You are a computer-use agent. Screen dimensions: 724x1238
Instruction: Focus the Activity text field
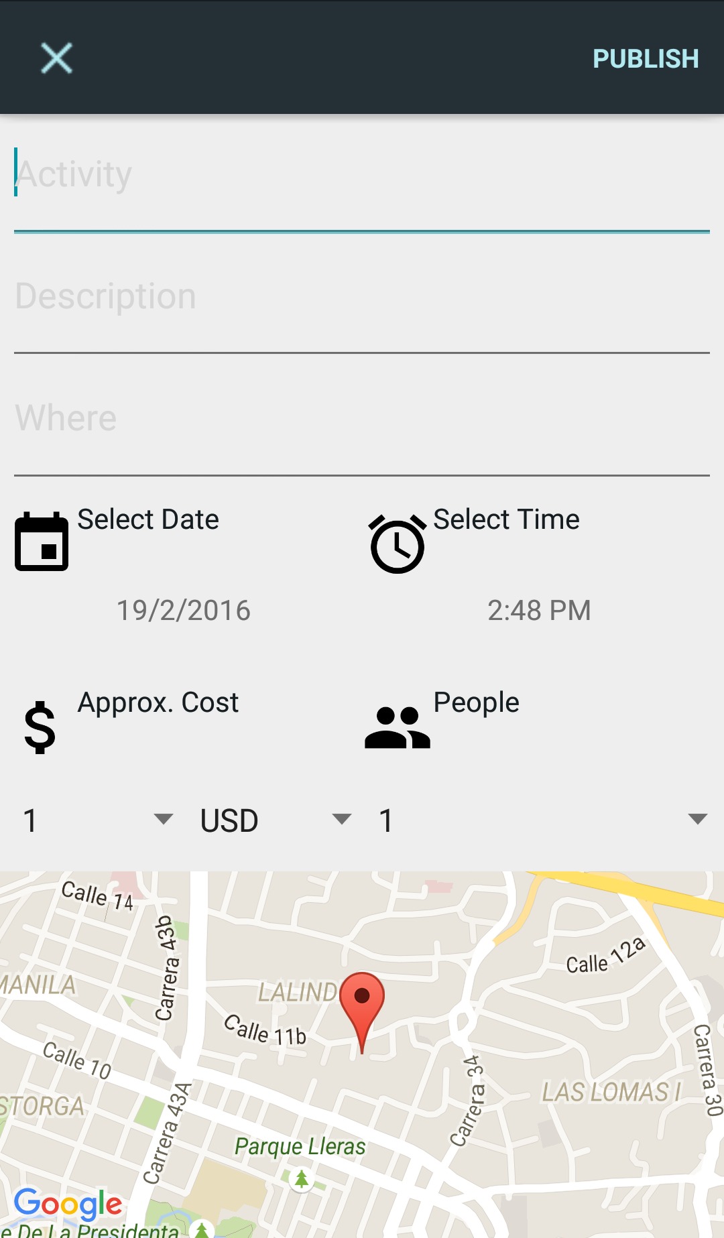pos(362,176)
